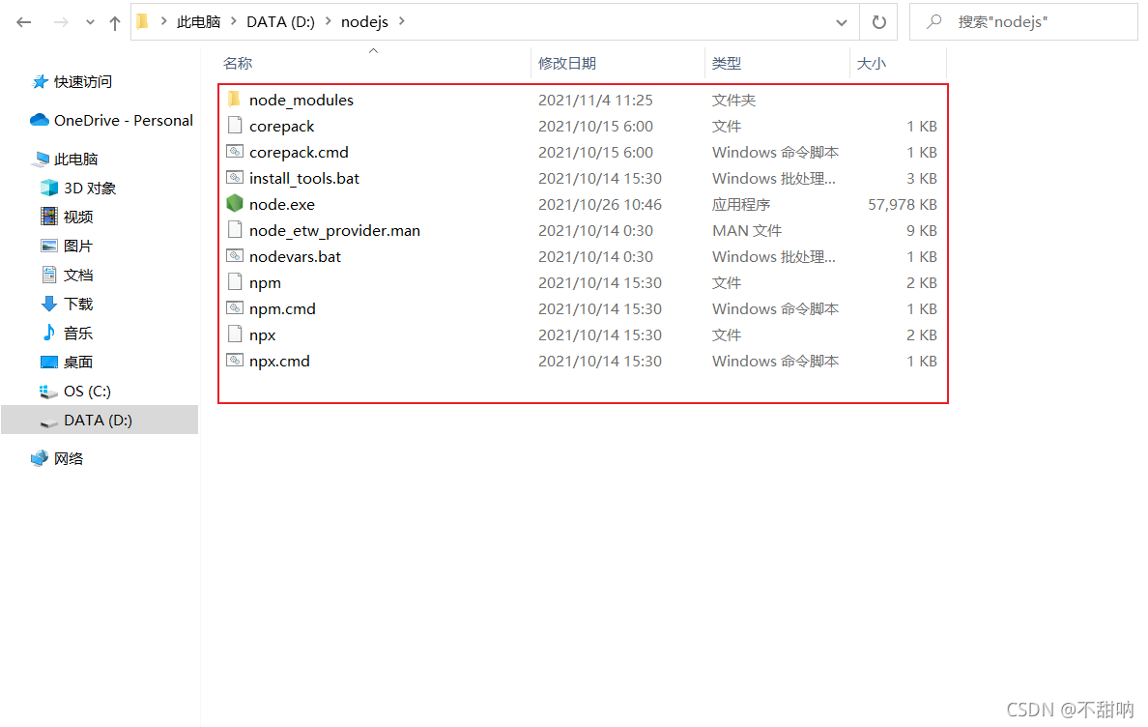Open 文档 folder in sidebar
Viewport: 1148px width, 727px height.
pos(78,276)
